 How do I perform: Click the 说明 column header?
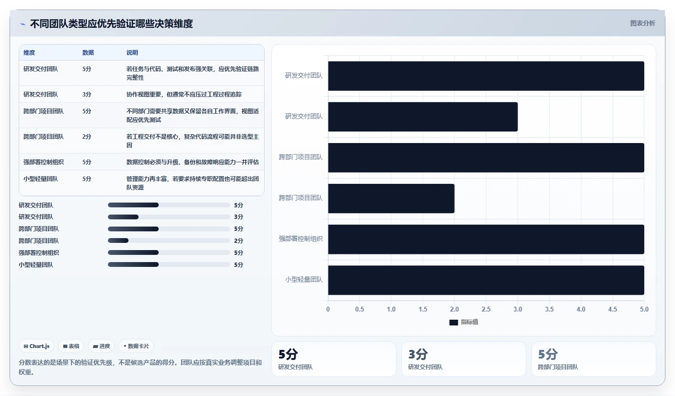(x=132, y=53)
